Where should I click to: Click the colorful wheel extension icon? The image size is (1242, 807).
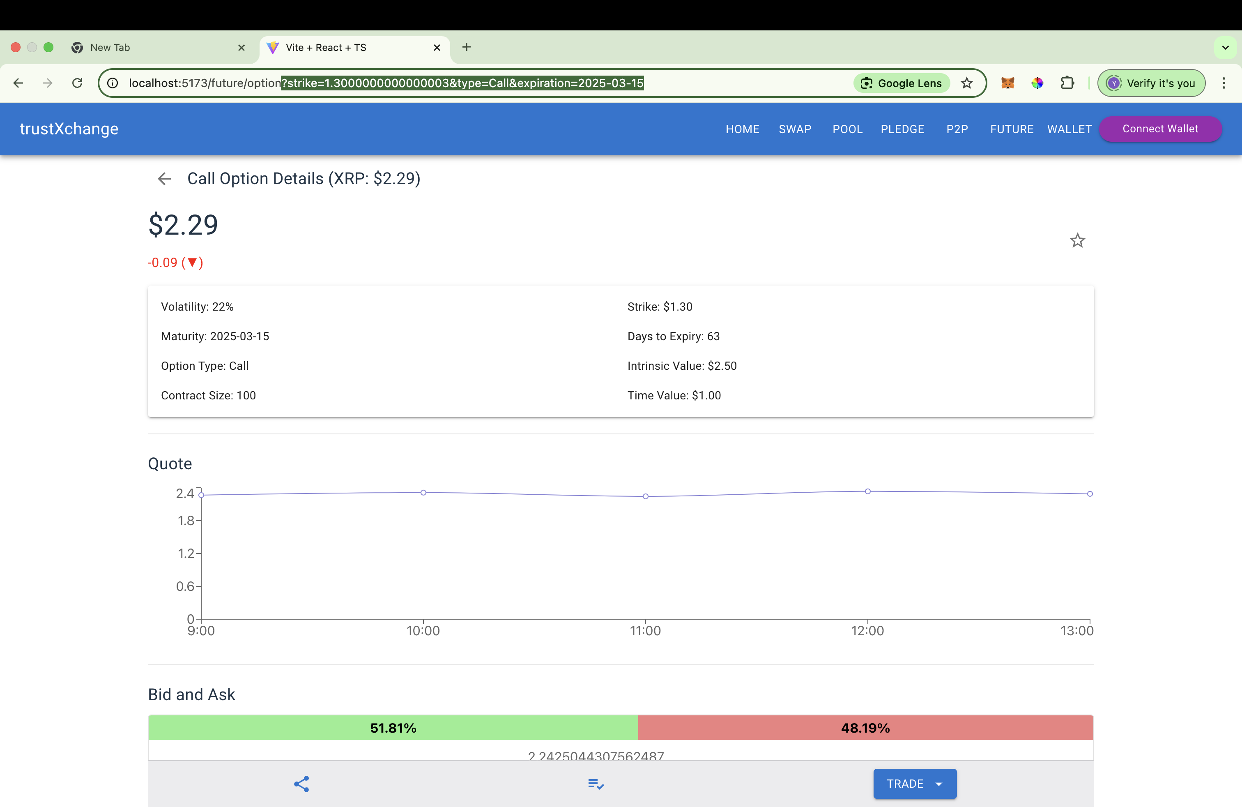tap(1037, 83)
